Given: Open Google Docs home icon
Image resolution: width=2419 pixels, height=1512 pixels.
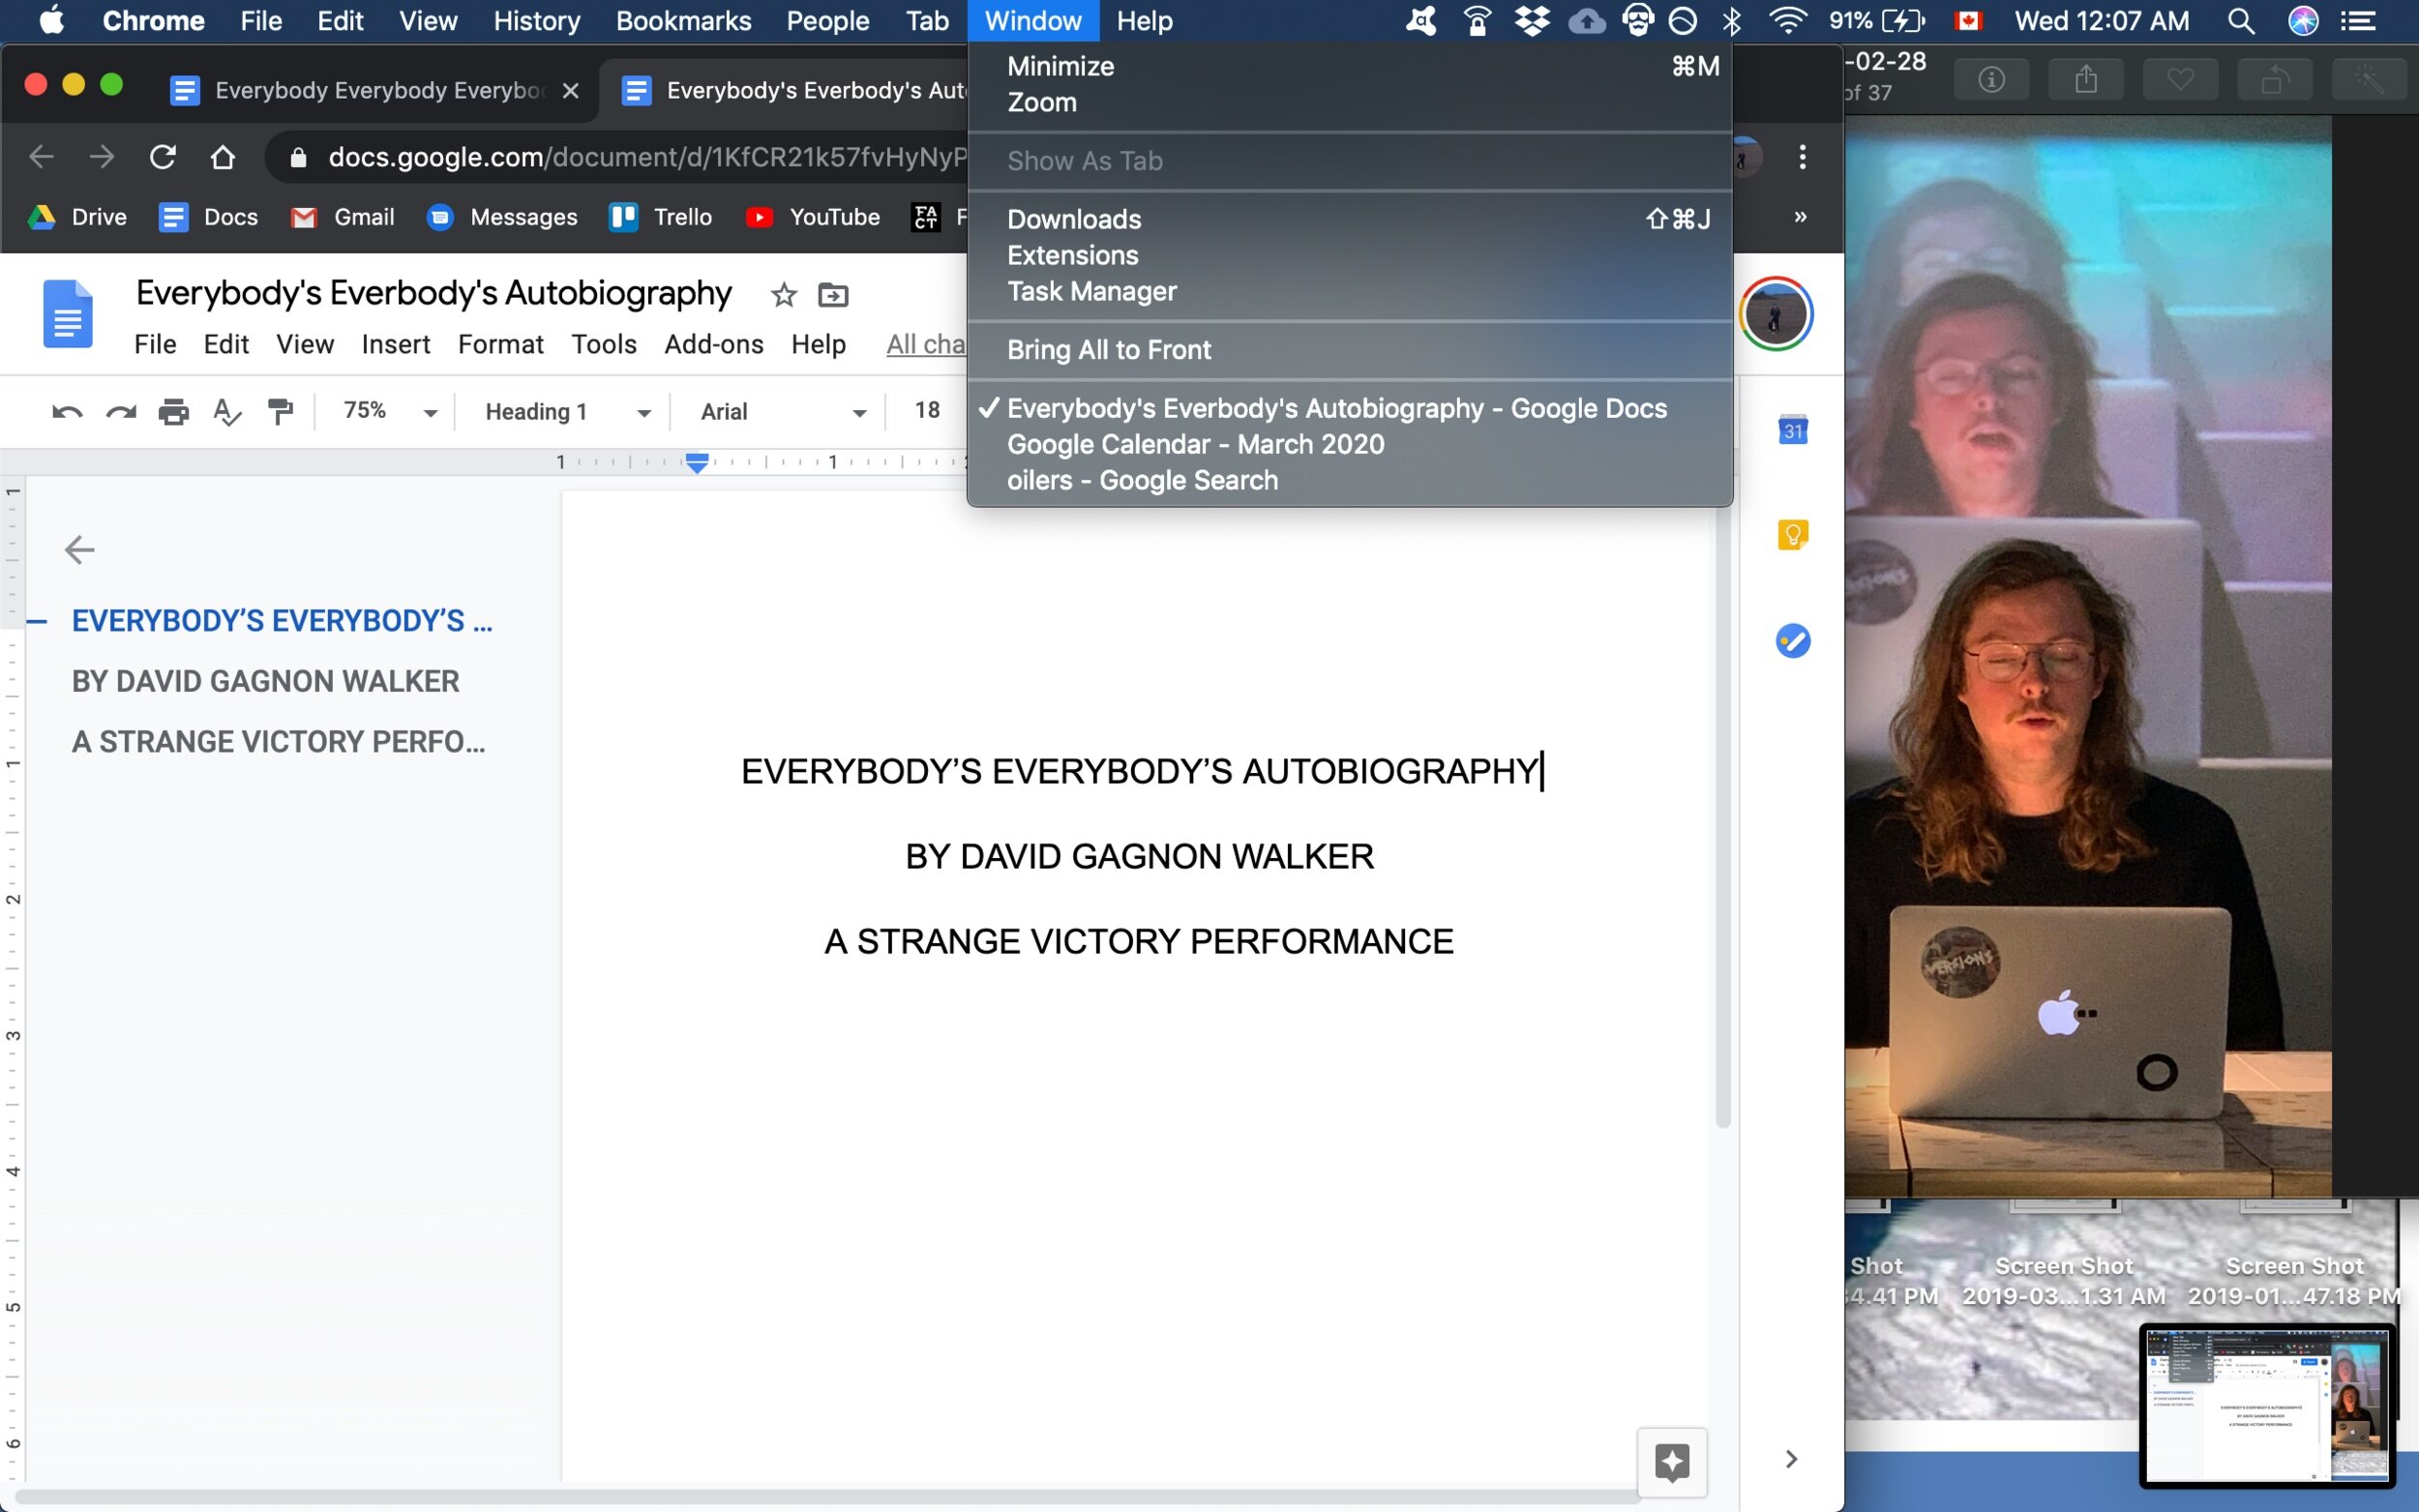Looking at the screenshot, I should 68,314.
